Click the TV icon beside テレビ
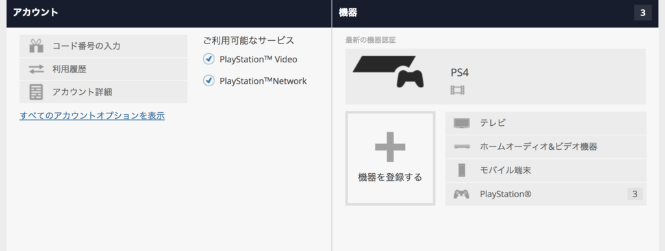 (462, 123)
